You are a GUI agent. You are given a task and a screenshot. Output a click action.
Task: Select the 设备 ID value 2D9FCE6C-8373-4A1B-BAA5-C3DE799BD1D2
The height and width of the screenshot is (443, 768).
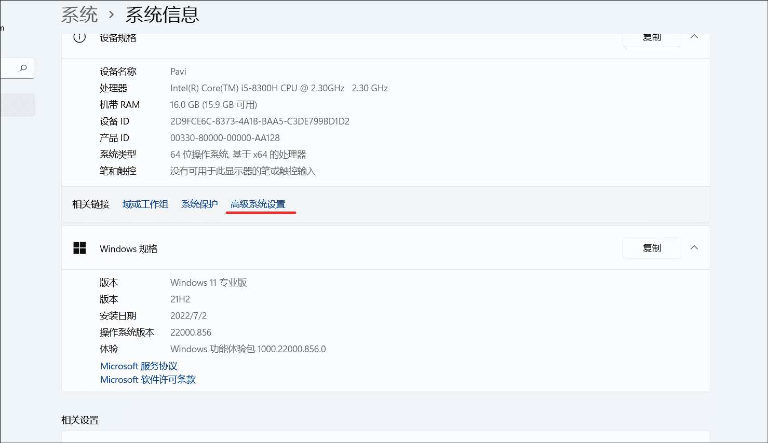click(260, 121)
